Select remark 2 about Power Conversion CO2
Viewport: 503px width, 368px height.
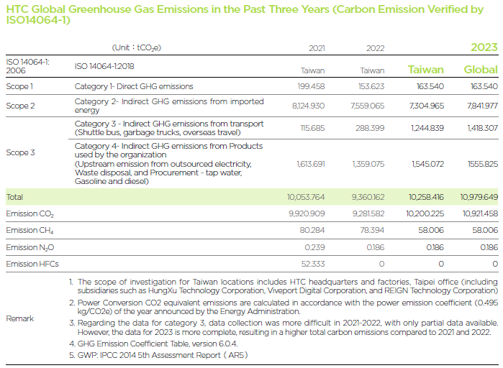coord(284,307)
